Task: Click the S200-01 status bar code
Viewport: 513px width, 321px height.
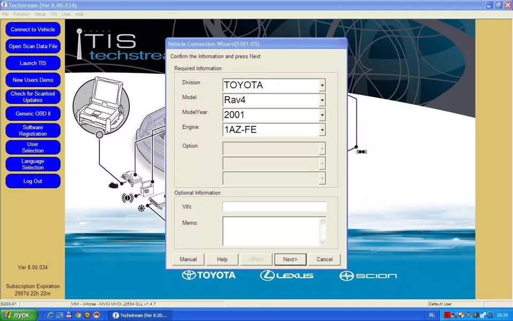Action: [x=9, y=304]
